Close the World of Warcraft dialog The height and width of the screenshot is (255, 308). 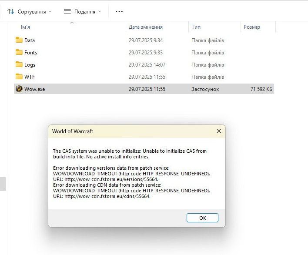pos(219,131)
